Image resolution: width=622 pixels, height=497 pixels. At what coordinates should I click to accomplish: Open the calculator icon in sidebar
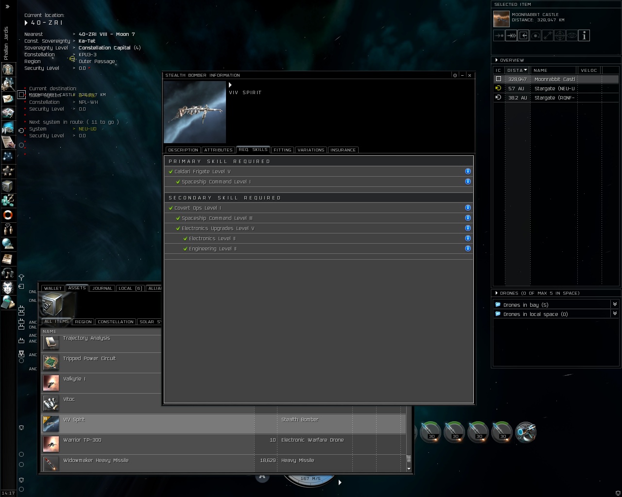click(x=8, y=303)
